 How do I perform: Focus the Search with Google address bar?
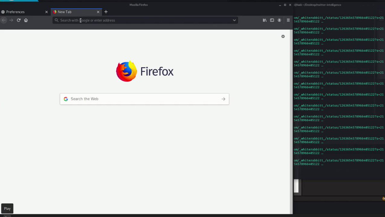pyautogui.click(x=145, y=20)
